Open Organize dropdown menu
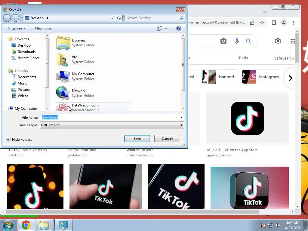This screenshot has height=231, width=308. 17,28
